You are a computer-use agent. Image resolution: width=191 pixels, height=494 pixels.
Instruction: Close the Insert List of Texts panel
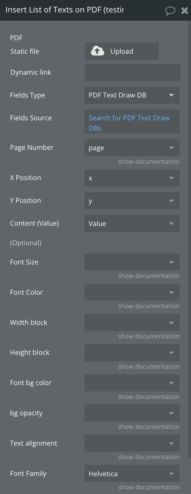point(185,10)
